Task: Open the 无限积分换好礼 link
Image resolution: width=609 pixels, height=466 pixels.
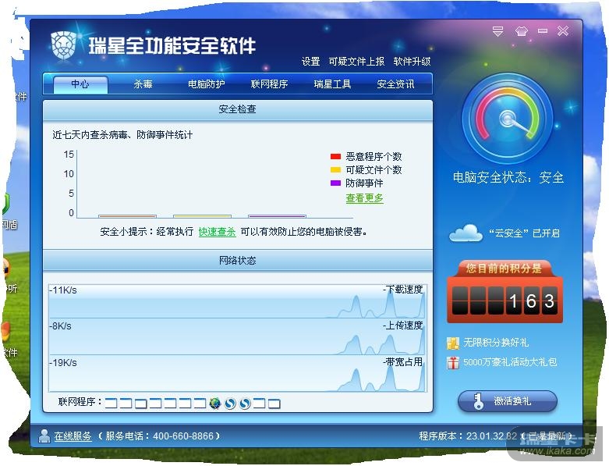Action: pyautogui.click(x=496, y=343)
